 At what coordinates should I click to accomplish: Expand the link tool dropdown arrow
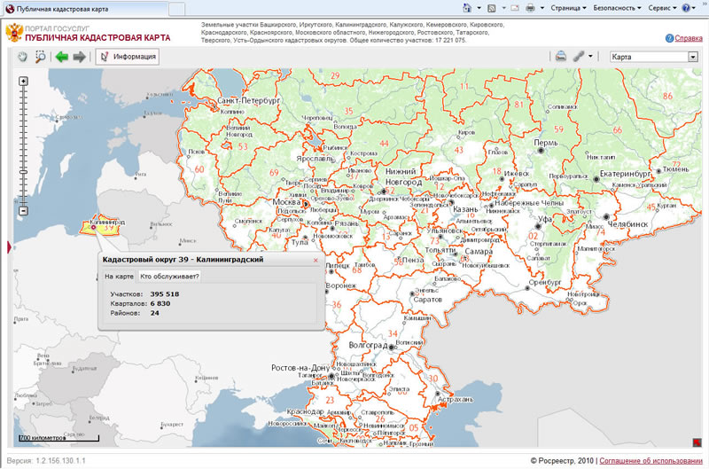[x=590, y=57]
